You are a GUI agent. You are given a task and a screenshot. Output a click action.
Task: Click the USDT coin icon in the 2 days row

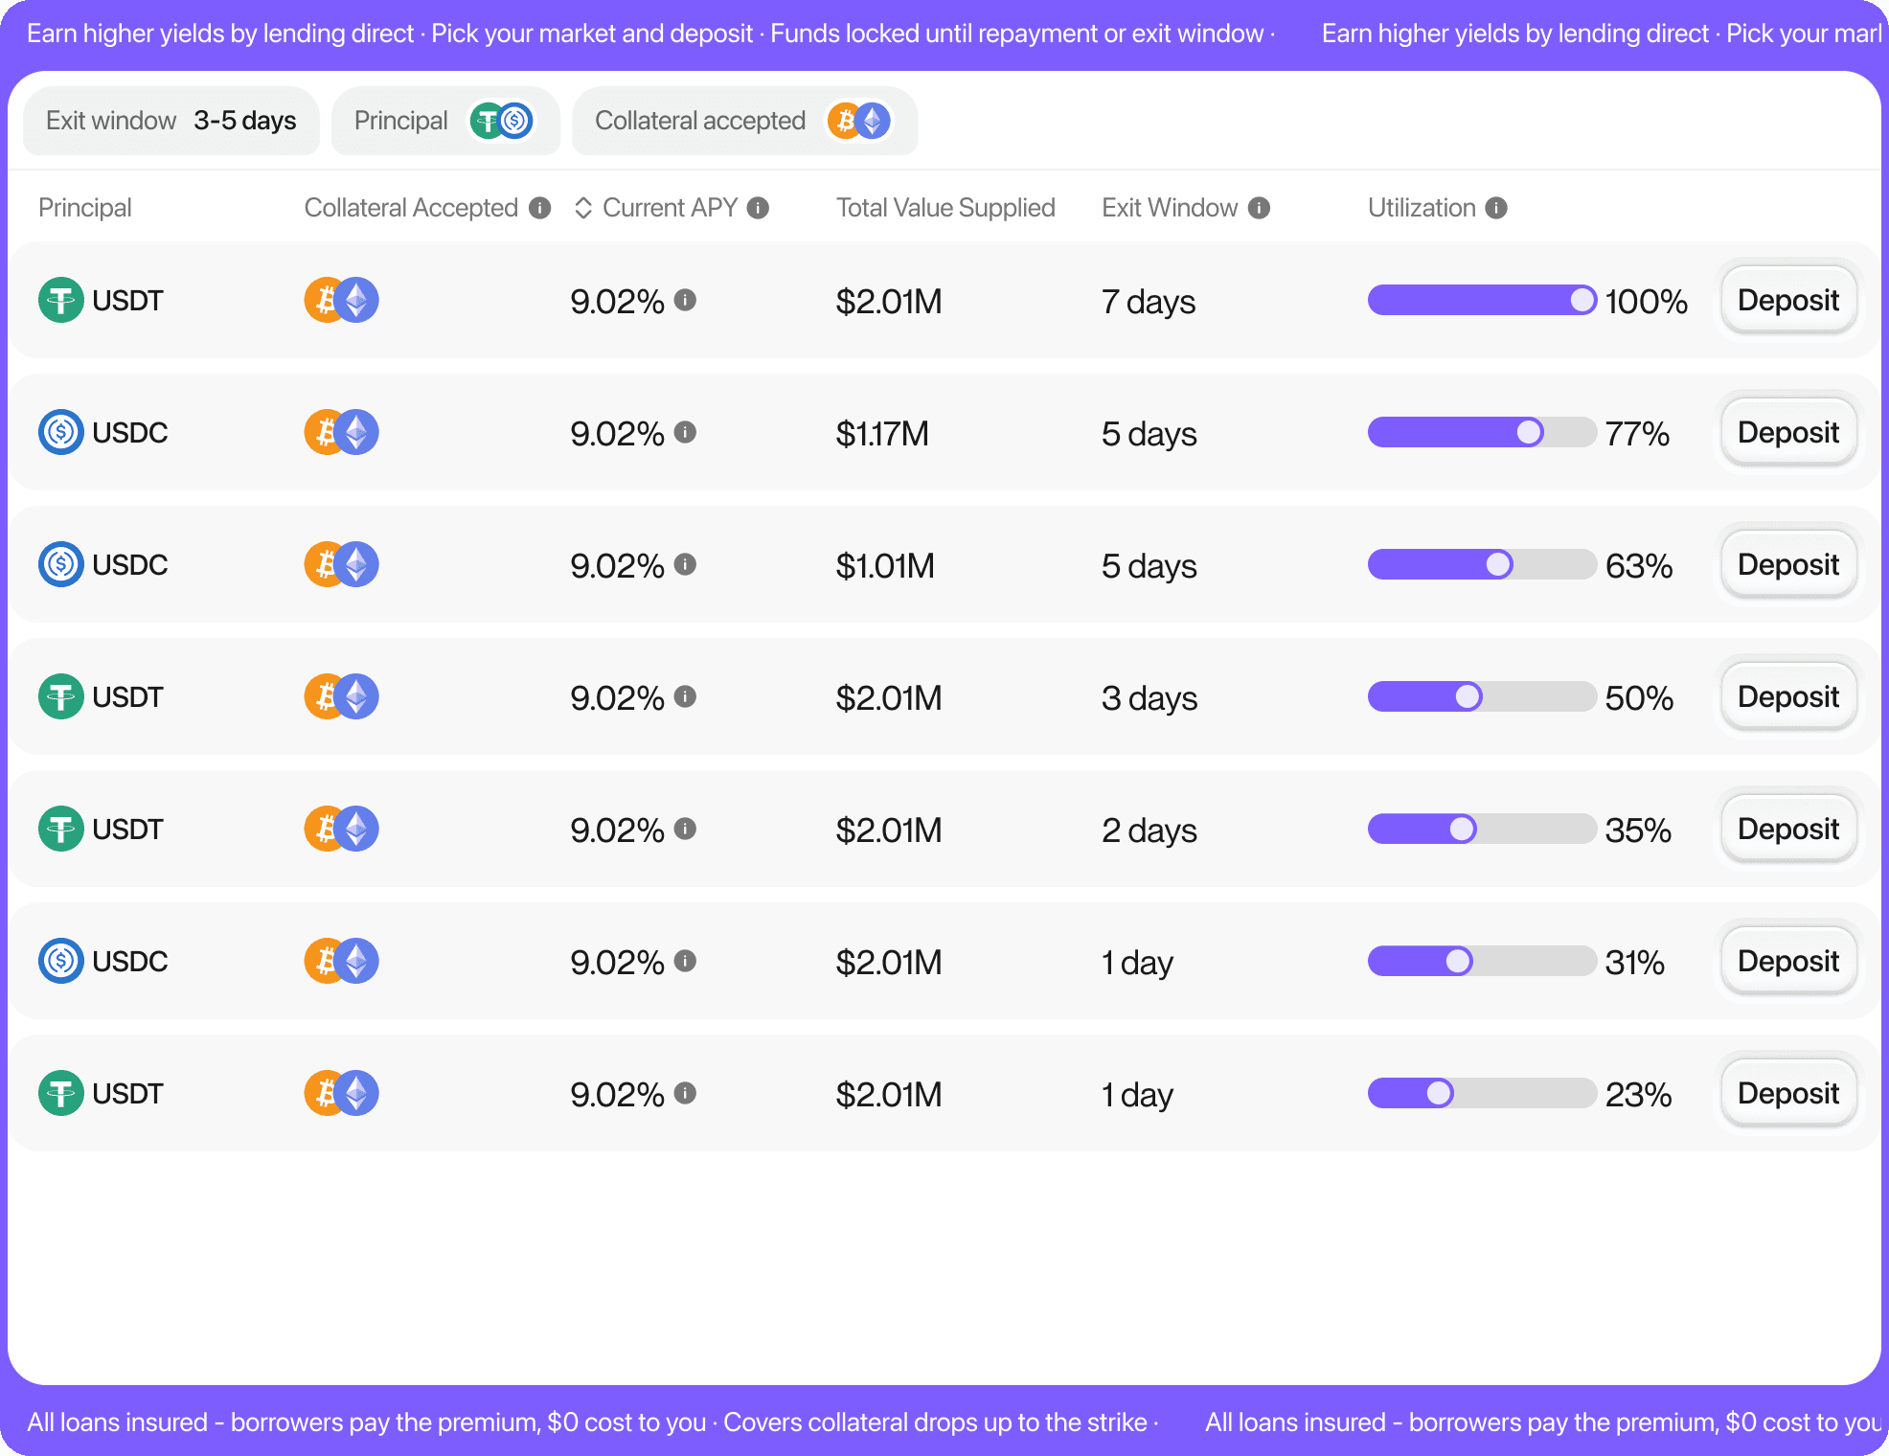(x=61, y=829)
